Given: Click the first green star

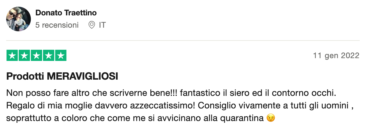Looking at the screenshot, I should coord(12,55).
